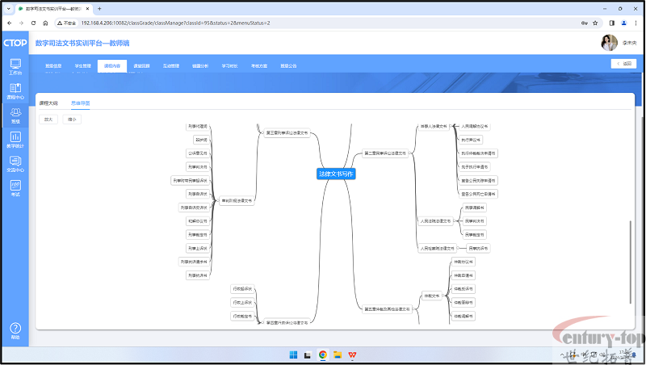Open the 班级公告 tab
The height and width of the screenshot is (365, 646).
click(x=288, y=66)
